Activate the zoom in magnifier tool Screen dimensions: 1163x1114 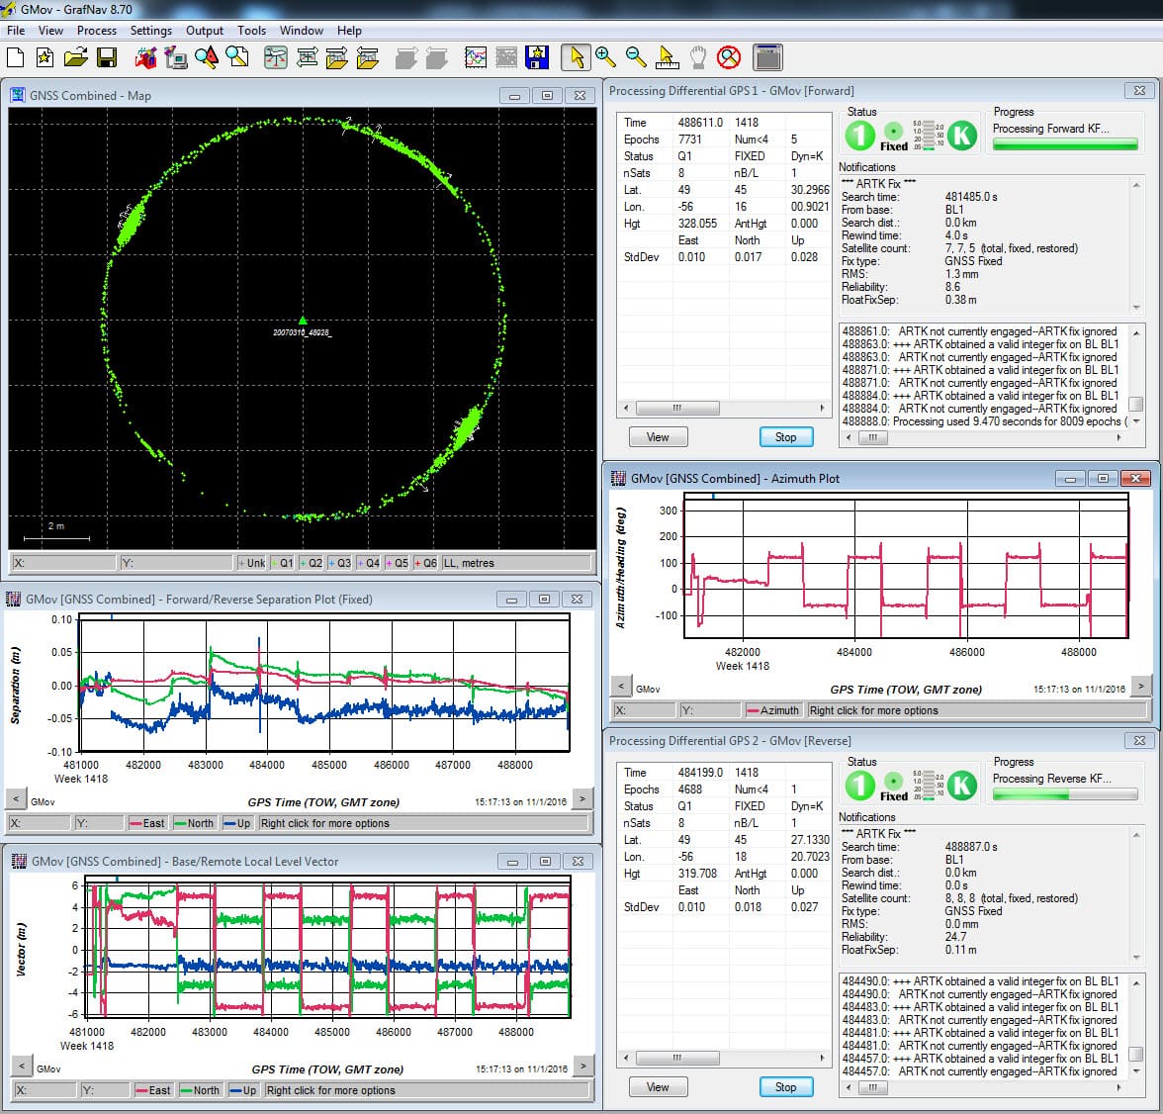[x=606, y=57]
